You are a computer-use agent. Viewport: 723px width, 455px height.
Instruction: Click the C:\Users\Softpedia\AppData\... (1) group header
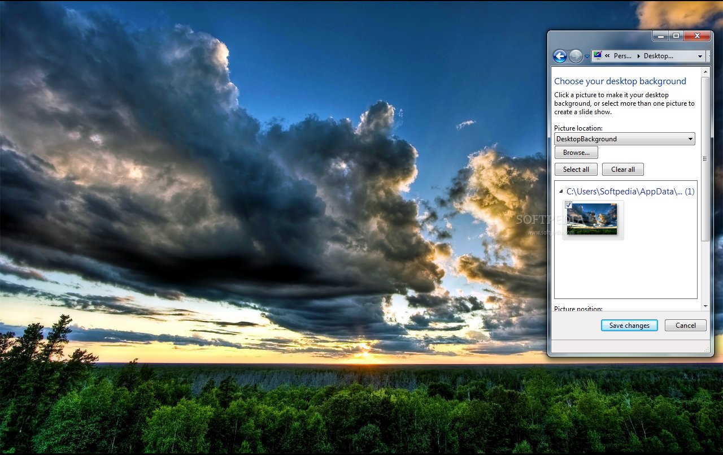click(x=630, y=192)
